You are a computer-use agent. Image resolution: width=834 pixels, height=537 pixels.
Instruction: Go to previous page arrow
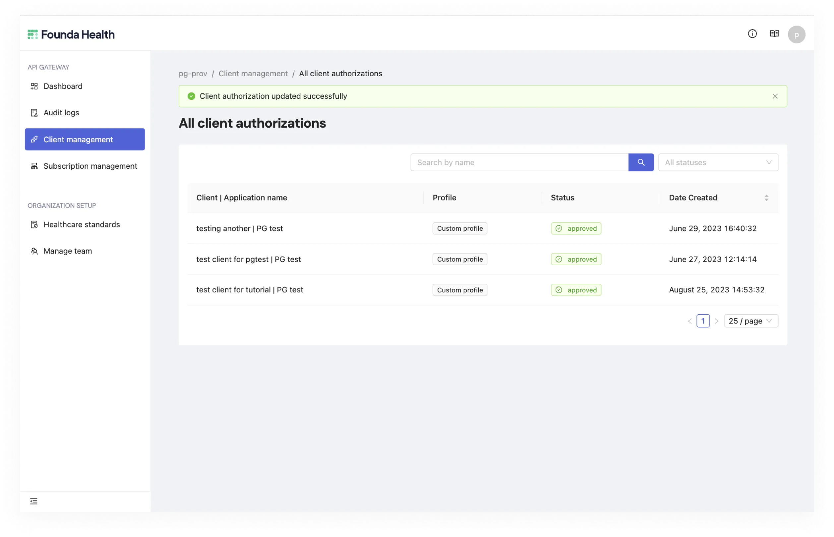[689, 321]
